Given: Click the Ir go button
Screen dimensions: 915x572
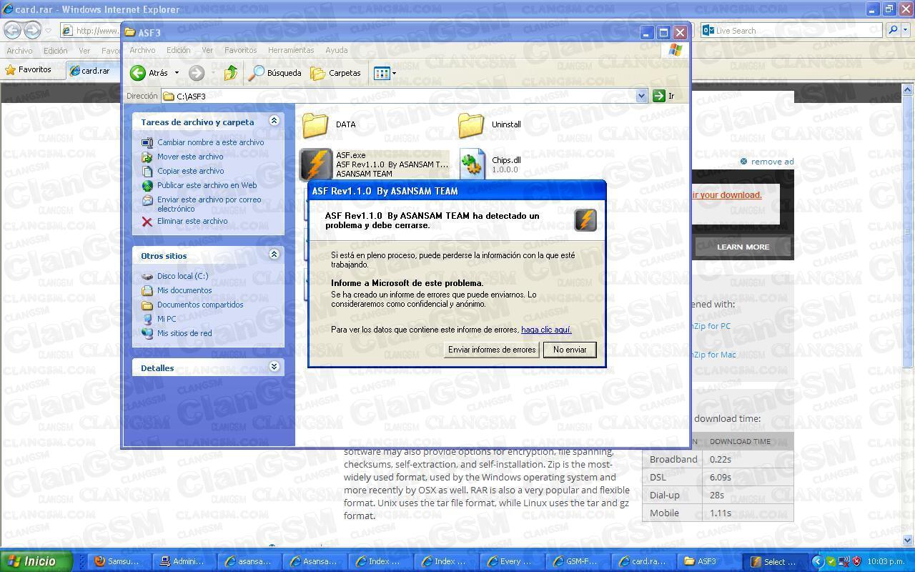Looking at the screenshot, I should (x=663, y=96).
